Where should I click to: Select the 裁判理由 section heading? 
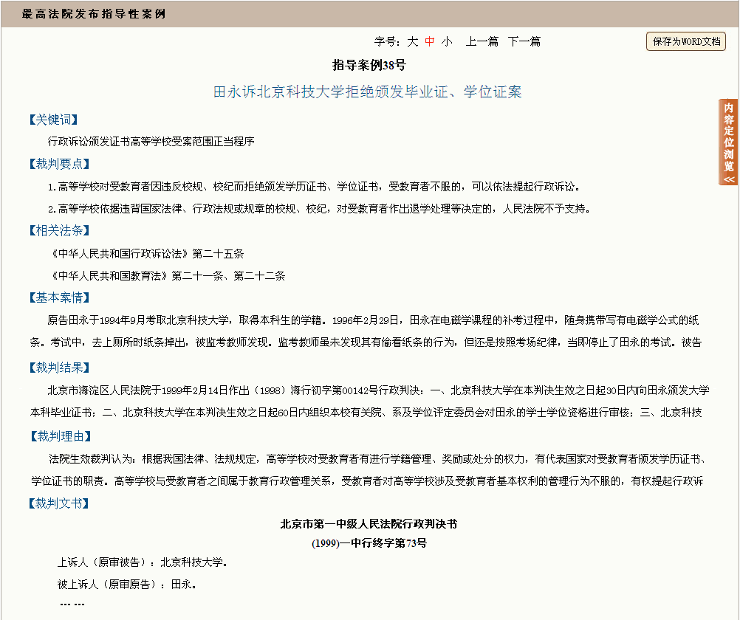(x=61, y=436)
